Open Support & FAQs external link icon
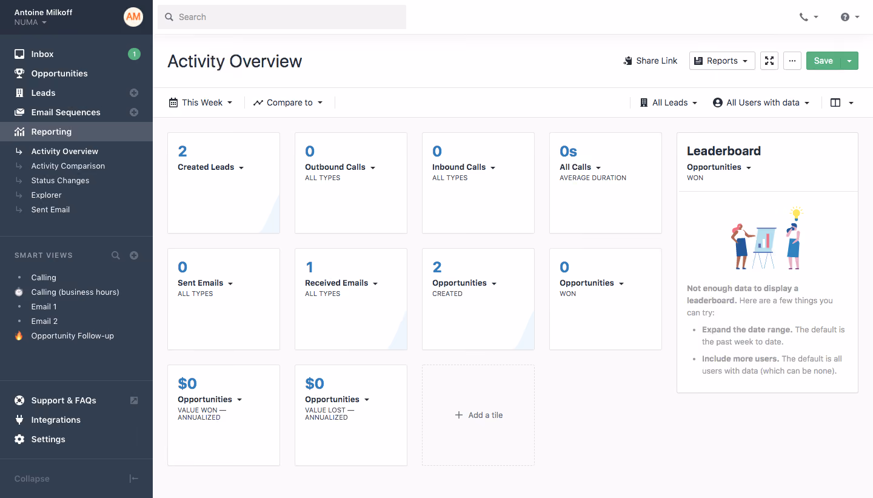The height and width of the screenshot is (498, 873). click(x=134, y=400)
